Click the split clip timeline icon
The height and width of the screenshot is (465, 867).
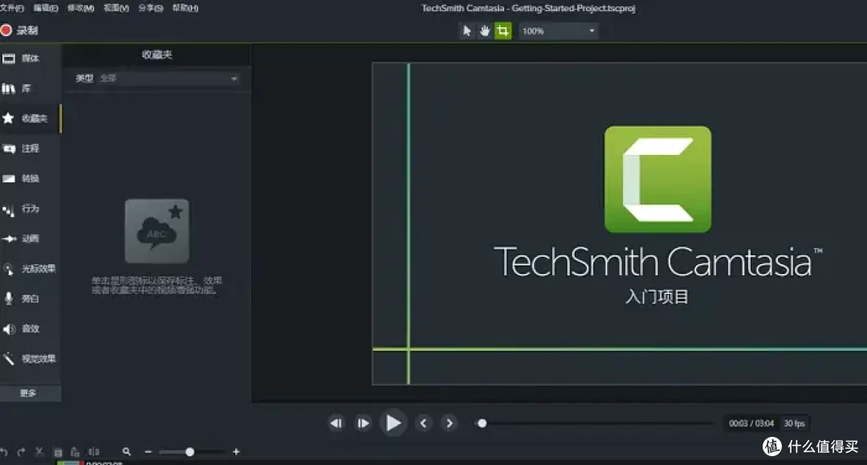point(94,451)
